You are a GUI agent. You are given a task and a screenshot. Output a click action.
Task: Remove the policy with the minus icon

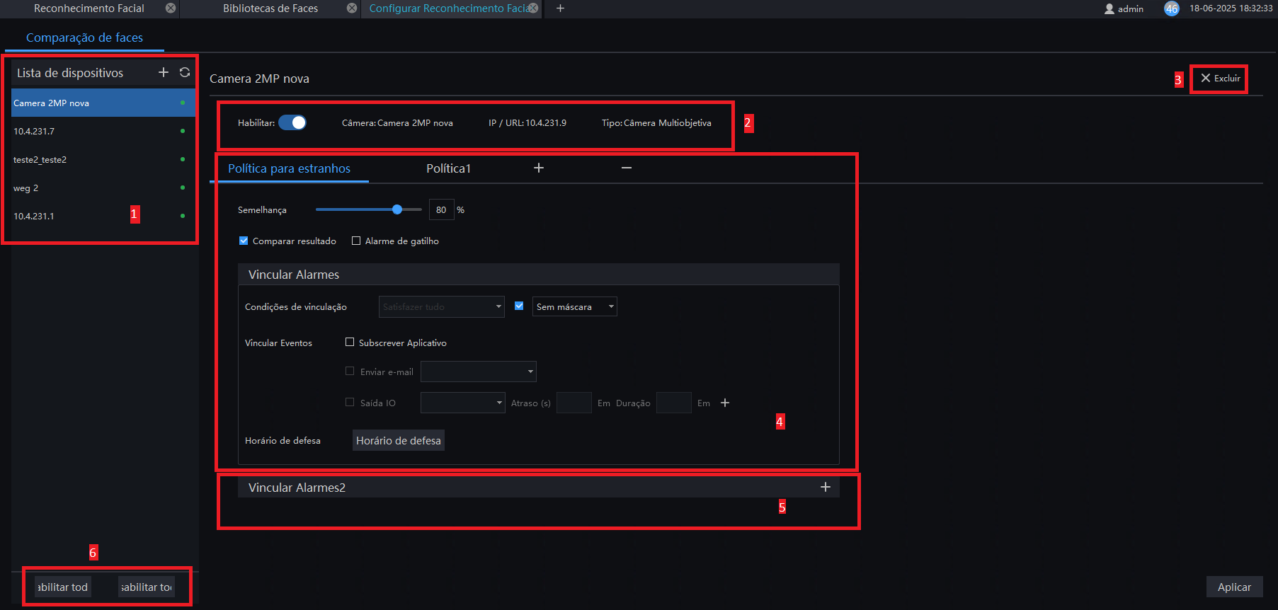[627, 168]
